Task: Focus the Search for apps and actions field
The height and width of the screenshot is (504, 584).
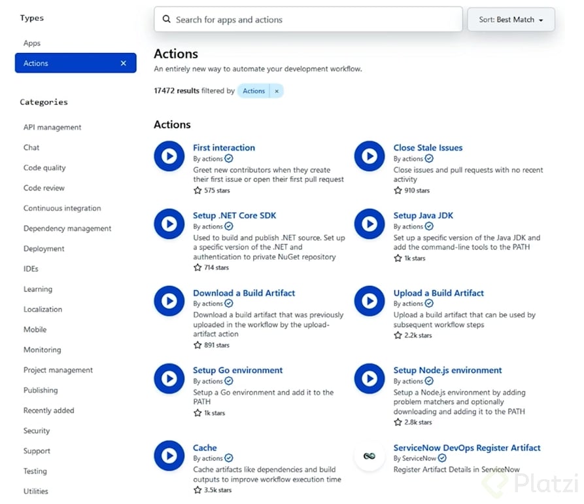Action: coord(309,19)
